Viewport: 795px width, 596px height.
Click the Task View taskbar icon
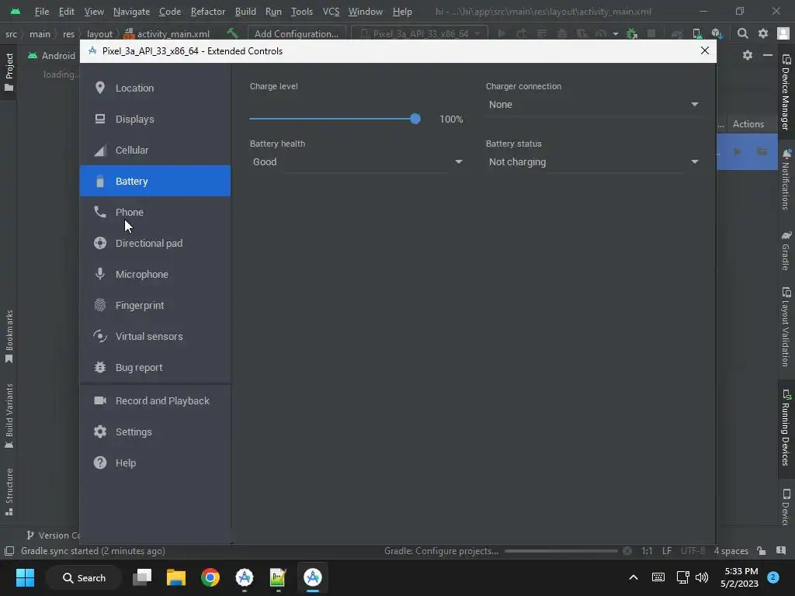coord(142,577)
